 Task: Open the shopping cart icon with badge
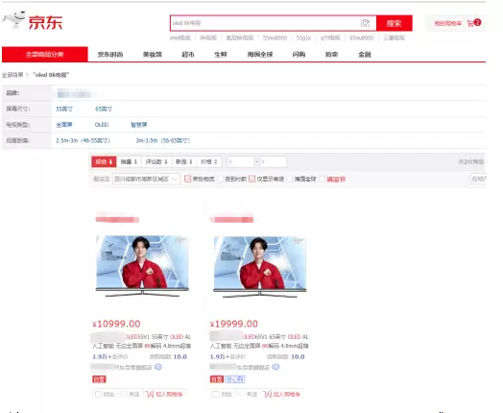point(474,23)
